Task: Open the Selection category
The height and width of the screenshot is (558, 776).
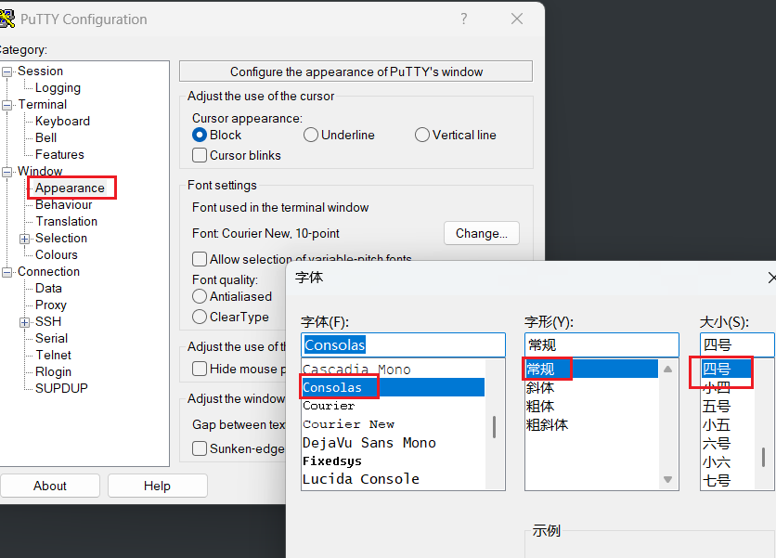Action: 61,239
